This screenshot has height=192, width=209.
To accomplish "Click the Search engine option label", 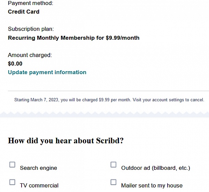I will coord(38,168).
